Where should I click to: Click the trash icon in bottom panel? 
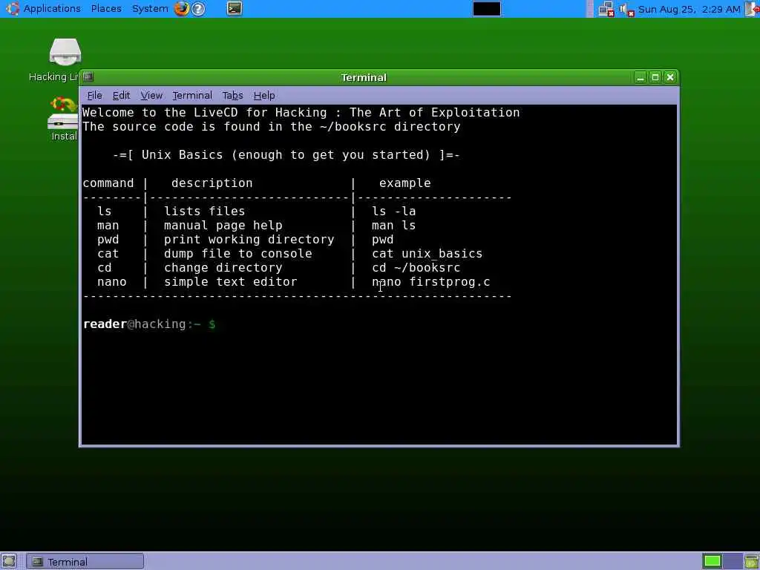(752, 561)
